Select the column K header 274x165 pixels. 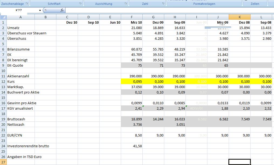[x=239, y=17]
